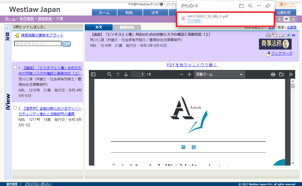This screenshot has width=302, height=186.
Task: Click the PDF page number field
Action: (138, 74)
